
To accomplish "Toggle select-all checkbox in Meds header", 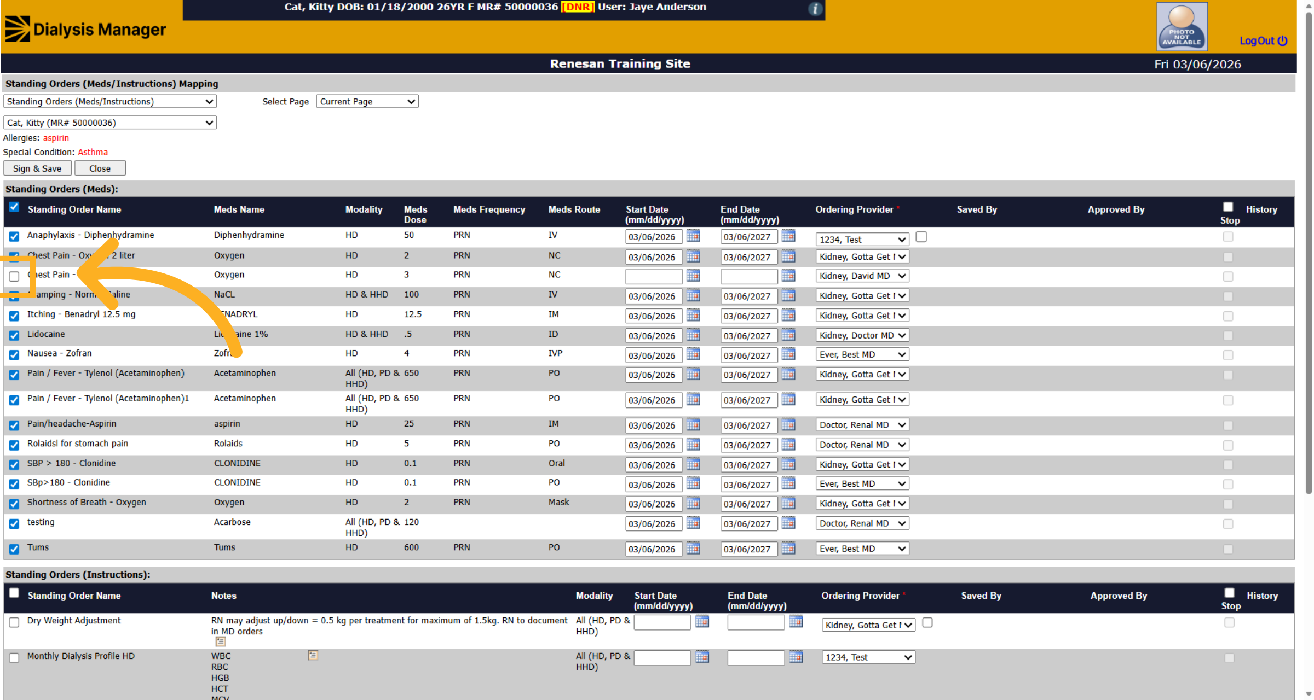I will (x=14, y=207).
